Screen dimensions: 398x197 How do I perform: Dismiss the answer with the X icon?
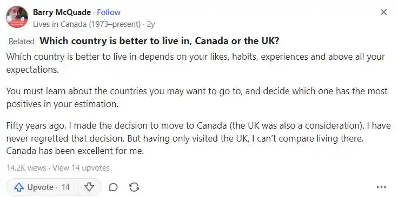coord(383,12)
